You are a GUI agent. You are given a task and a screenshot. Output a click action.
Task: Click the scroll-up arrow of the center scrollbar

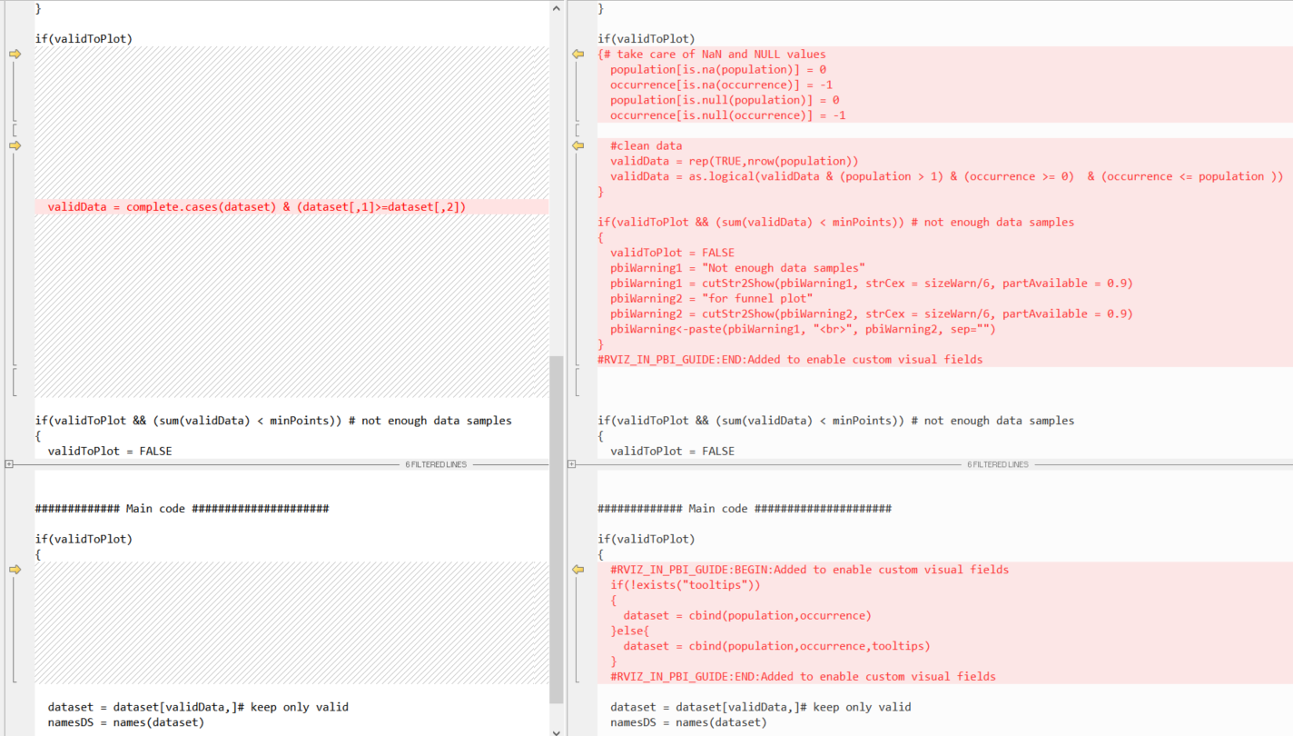[x=557, y=7]
